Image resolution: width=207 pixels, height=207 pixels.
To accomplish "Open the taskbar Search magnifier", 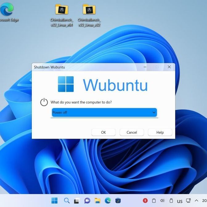I will [x=67, y=201].
